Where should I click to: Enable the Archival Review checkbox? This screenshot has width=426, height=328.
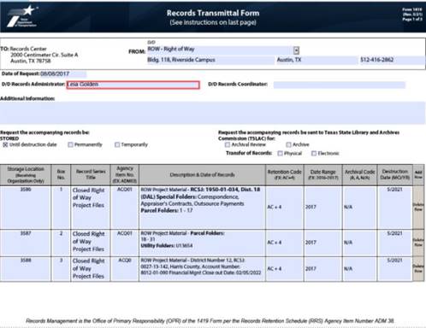click(x=228, y=144)
